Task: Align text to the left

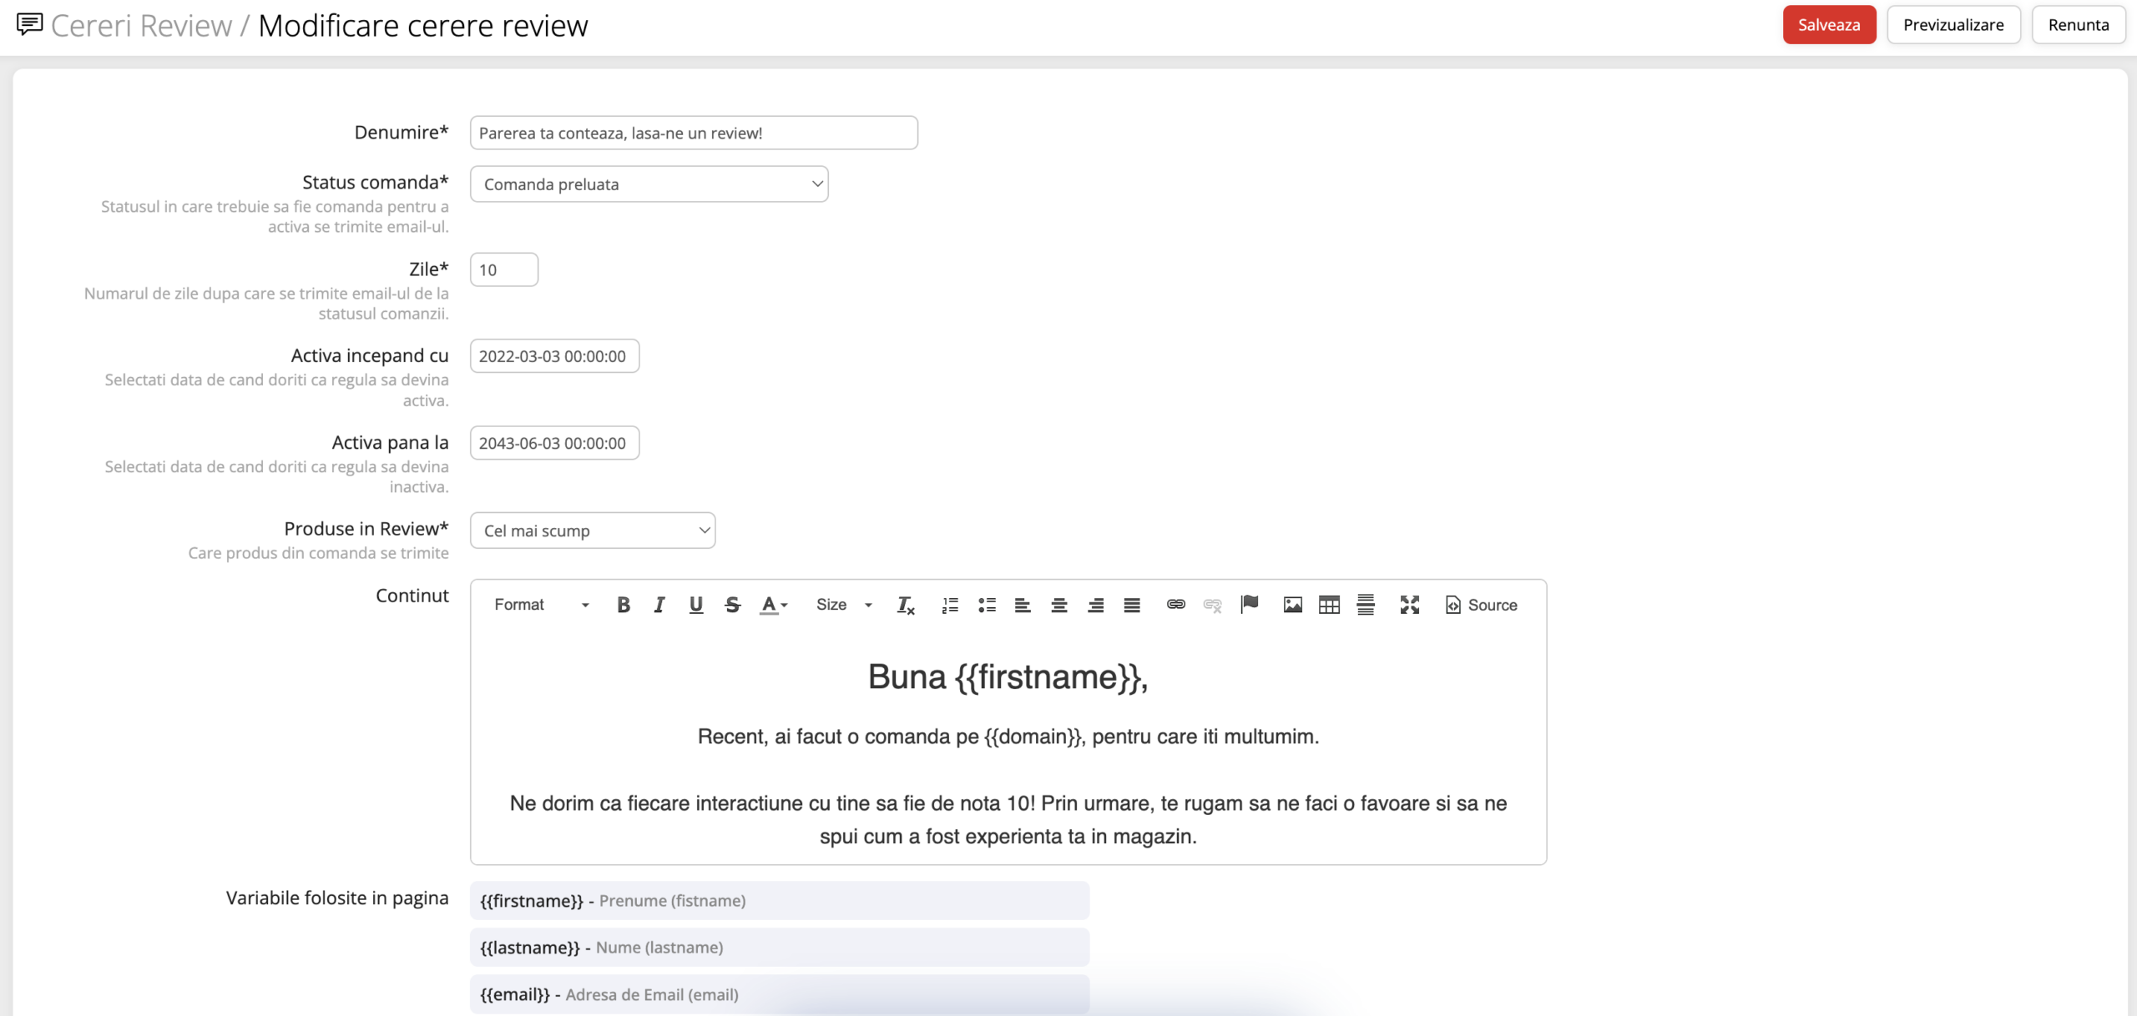Action: pyautogui.click(x=1023, y=605)
